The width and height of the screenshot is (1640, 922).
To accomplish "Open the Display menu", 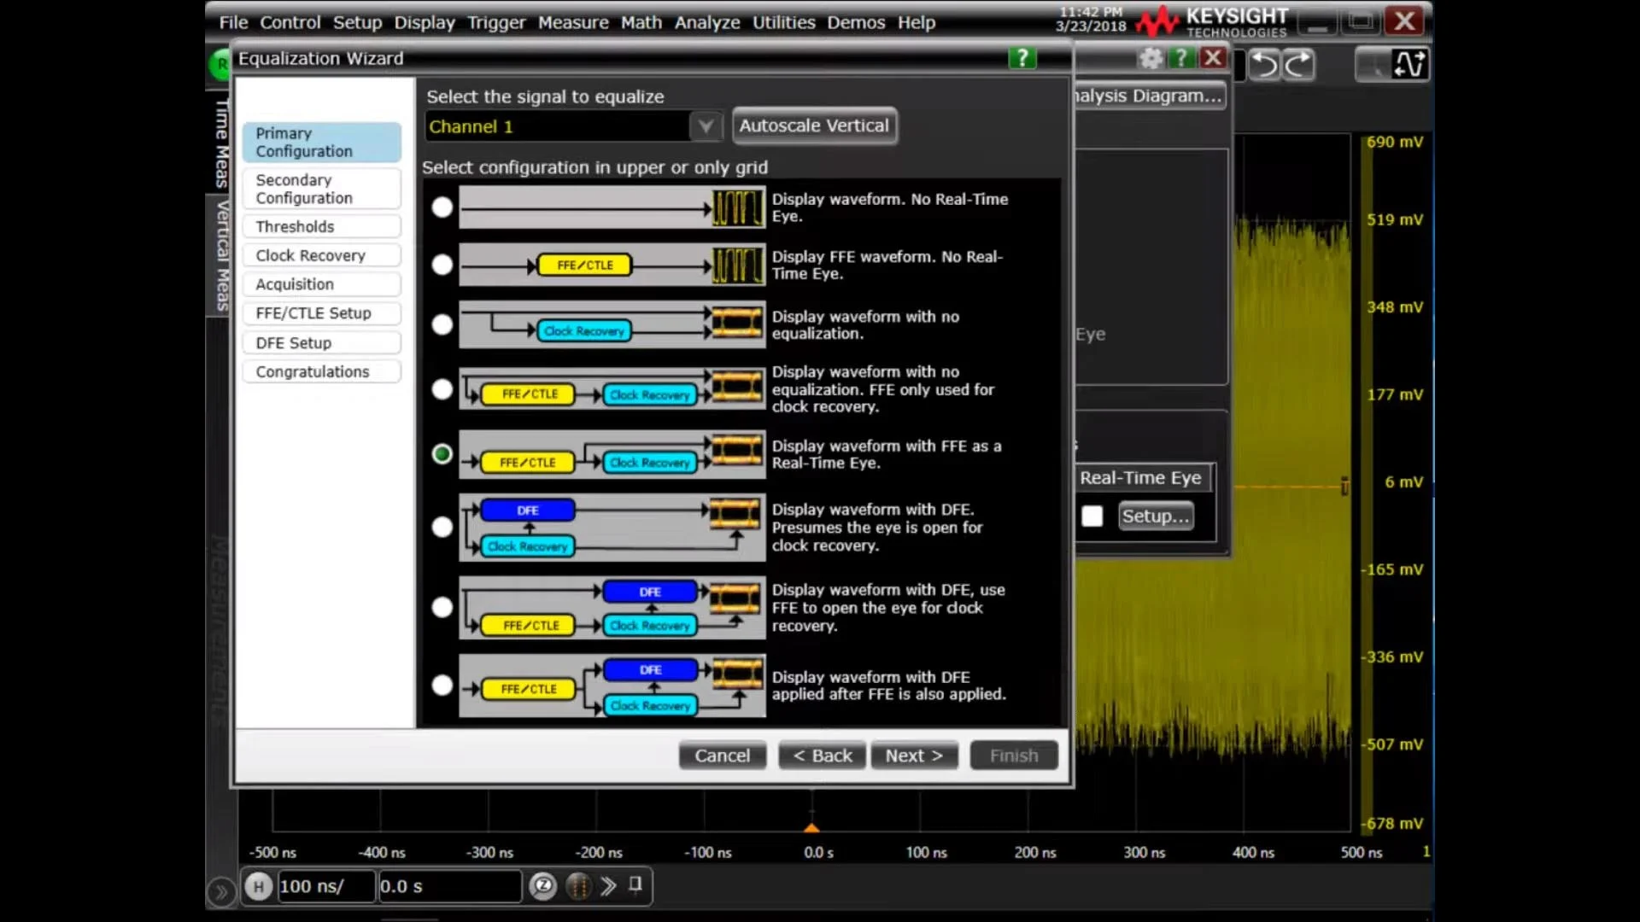I will coord(425,23).
